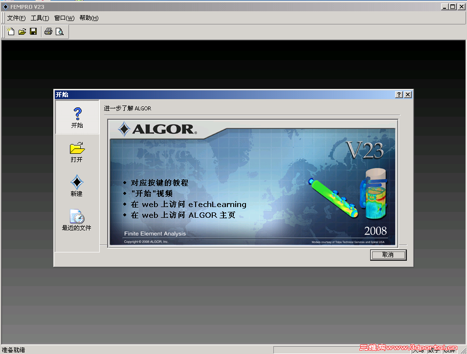Click the Finite Element Analysis caption
Viewport: 467px width, 354px height.
click(x=155, y=233)
